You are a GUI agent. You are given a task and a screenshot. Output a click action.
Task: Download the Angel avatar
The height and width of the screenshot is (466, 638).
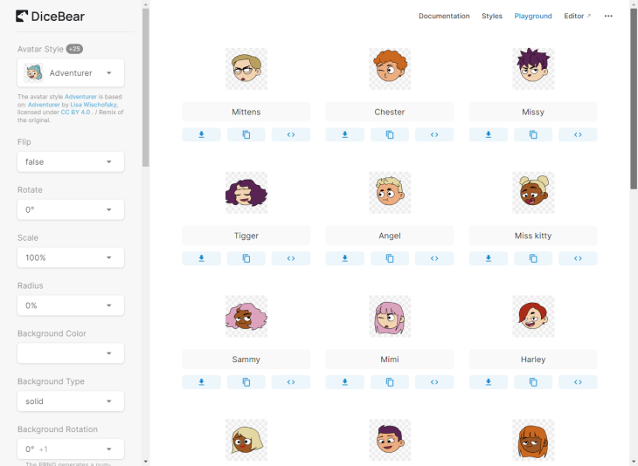point(345,258)
